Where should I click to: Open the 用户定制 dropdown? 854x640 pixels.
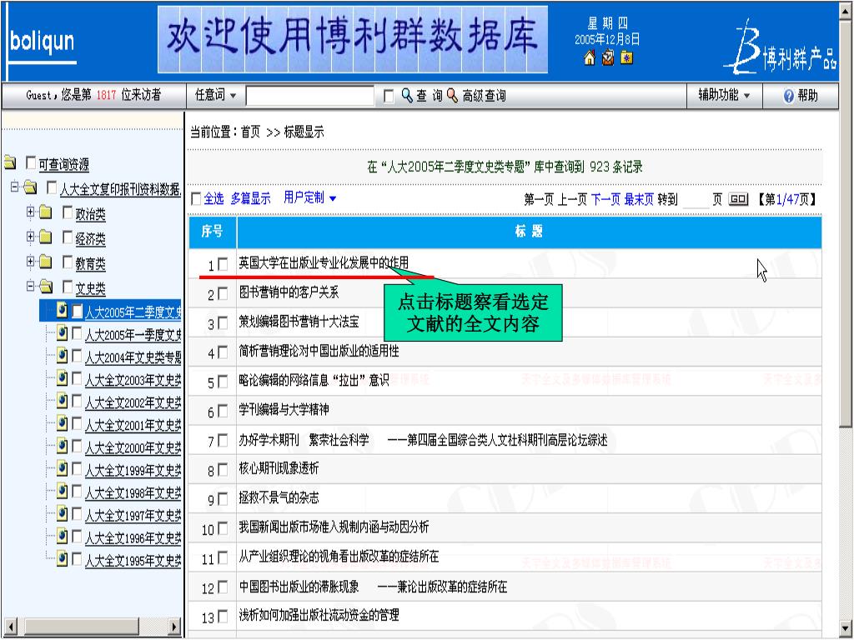click(309, 198)
